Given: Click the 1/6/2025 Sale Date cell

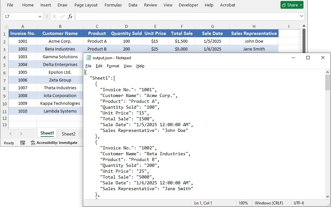Looking at the screenshot, I should coord(212,49).
